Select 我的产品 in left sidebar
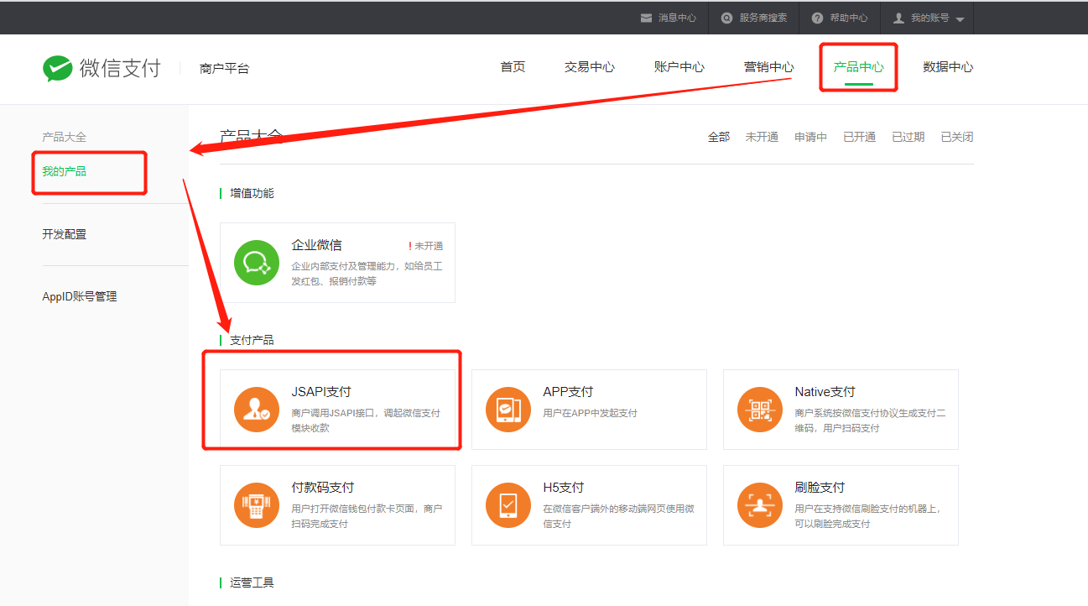 point(65,171)
